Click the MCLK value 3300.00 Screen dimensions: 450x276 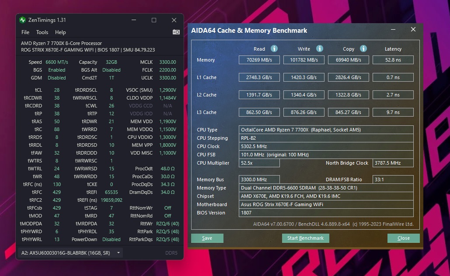[x=167, y=62]
